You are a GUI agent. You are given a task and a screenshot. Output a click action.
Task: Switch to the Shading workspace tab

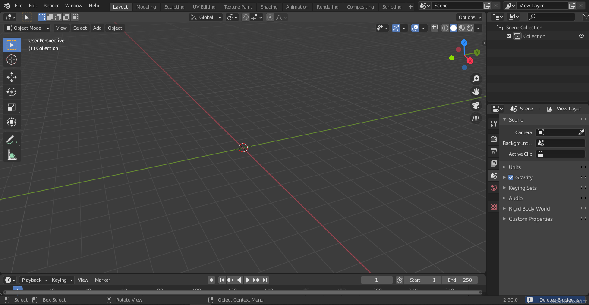[269, 7]
